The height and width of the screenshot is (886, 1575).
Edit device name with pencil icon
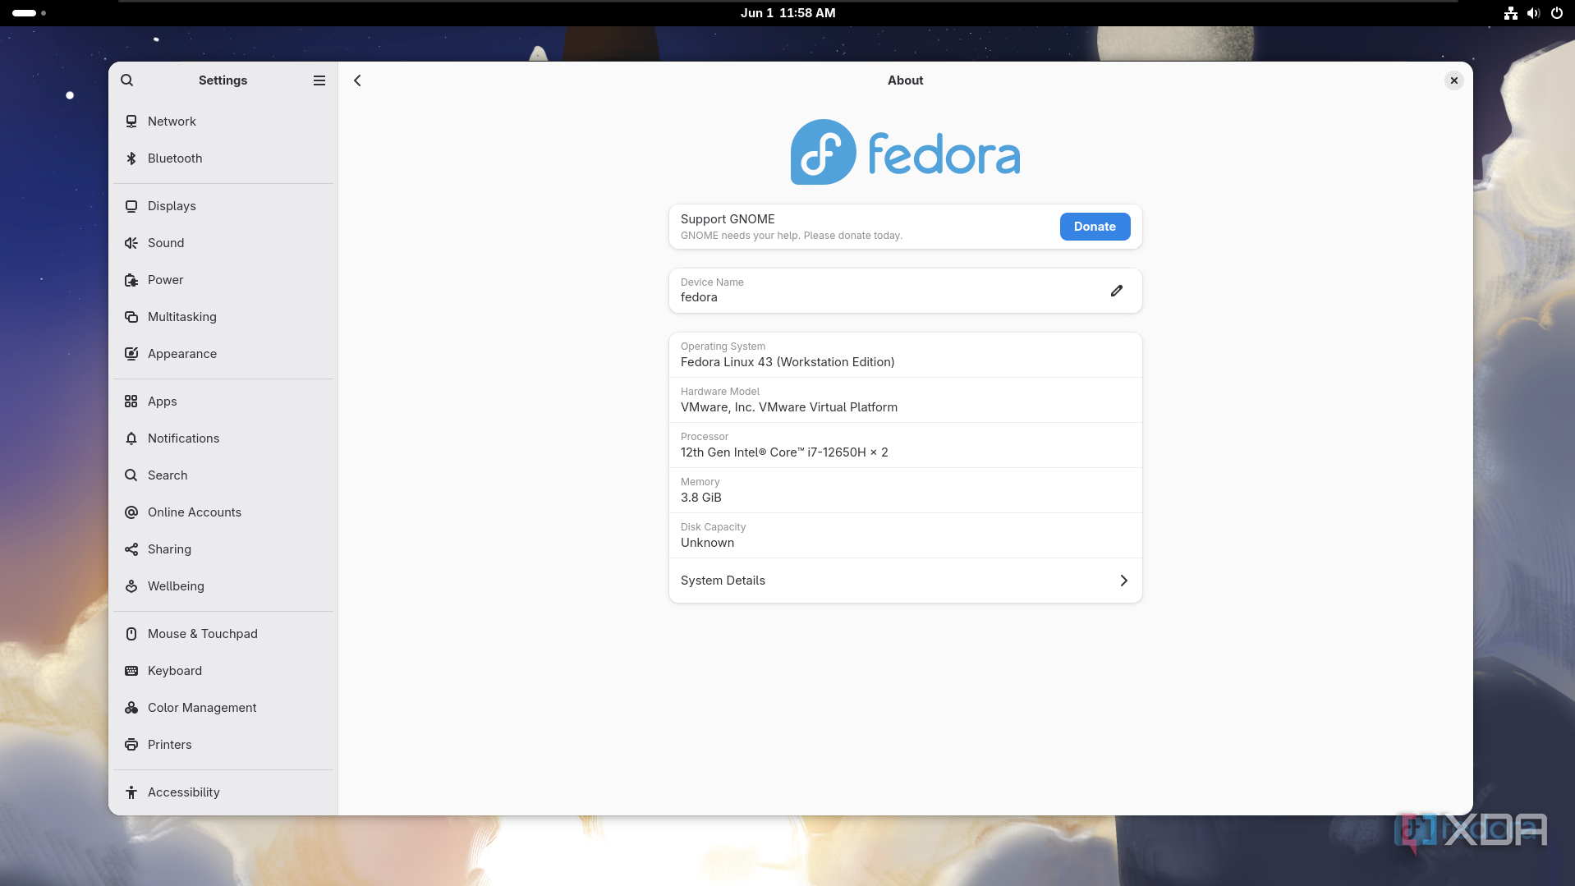[1117, 291]
